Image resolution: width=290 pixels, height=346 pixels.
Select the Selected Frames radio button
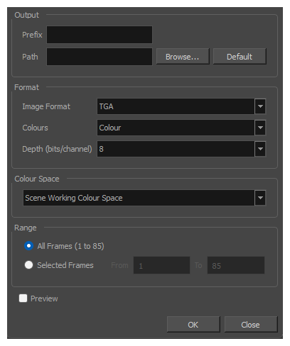[28, 265]
